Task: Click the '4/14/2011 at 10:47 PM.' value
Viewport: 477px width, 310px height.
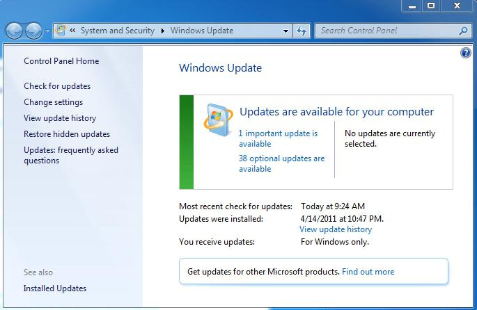Action: [342, 219]
